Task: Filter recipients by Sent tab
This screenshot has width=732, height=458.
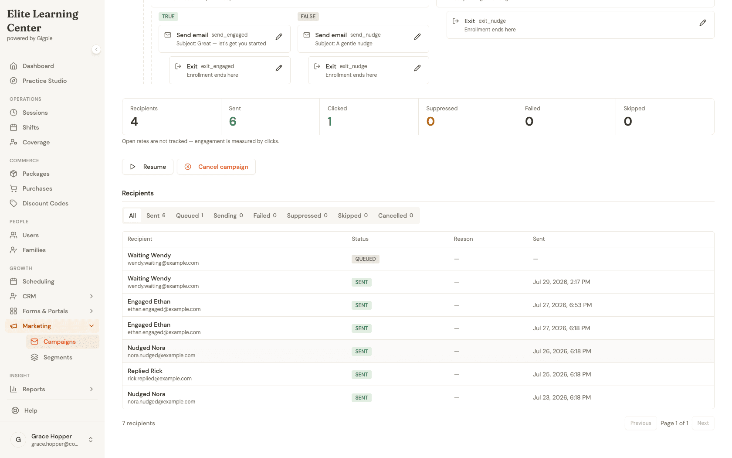Action: click(x=156, y=215)
